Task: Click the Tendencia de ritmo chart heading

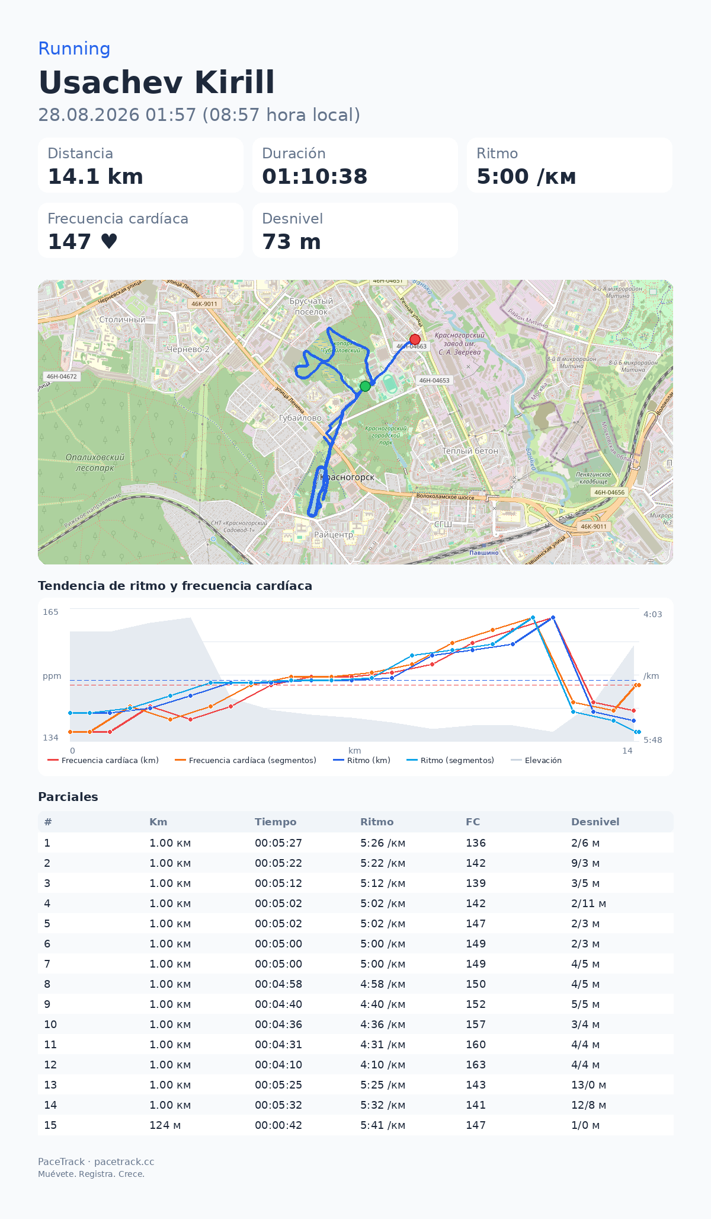Action: [x=175, y=586]
